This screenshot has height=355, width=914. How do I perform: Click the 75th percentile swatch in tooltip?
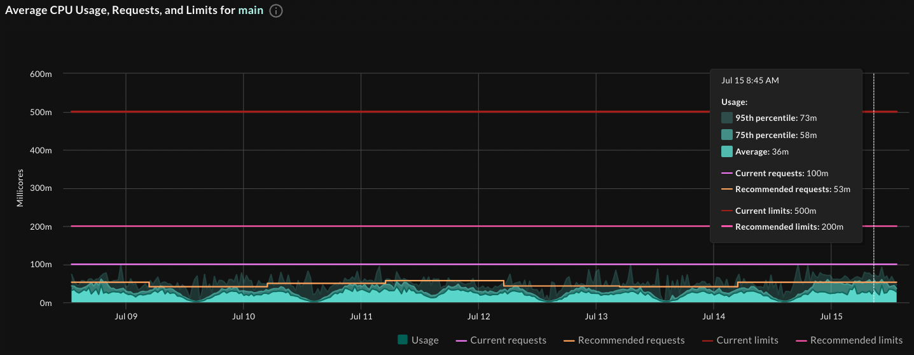(x=727, y=135)
